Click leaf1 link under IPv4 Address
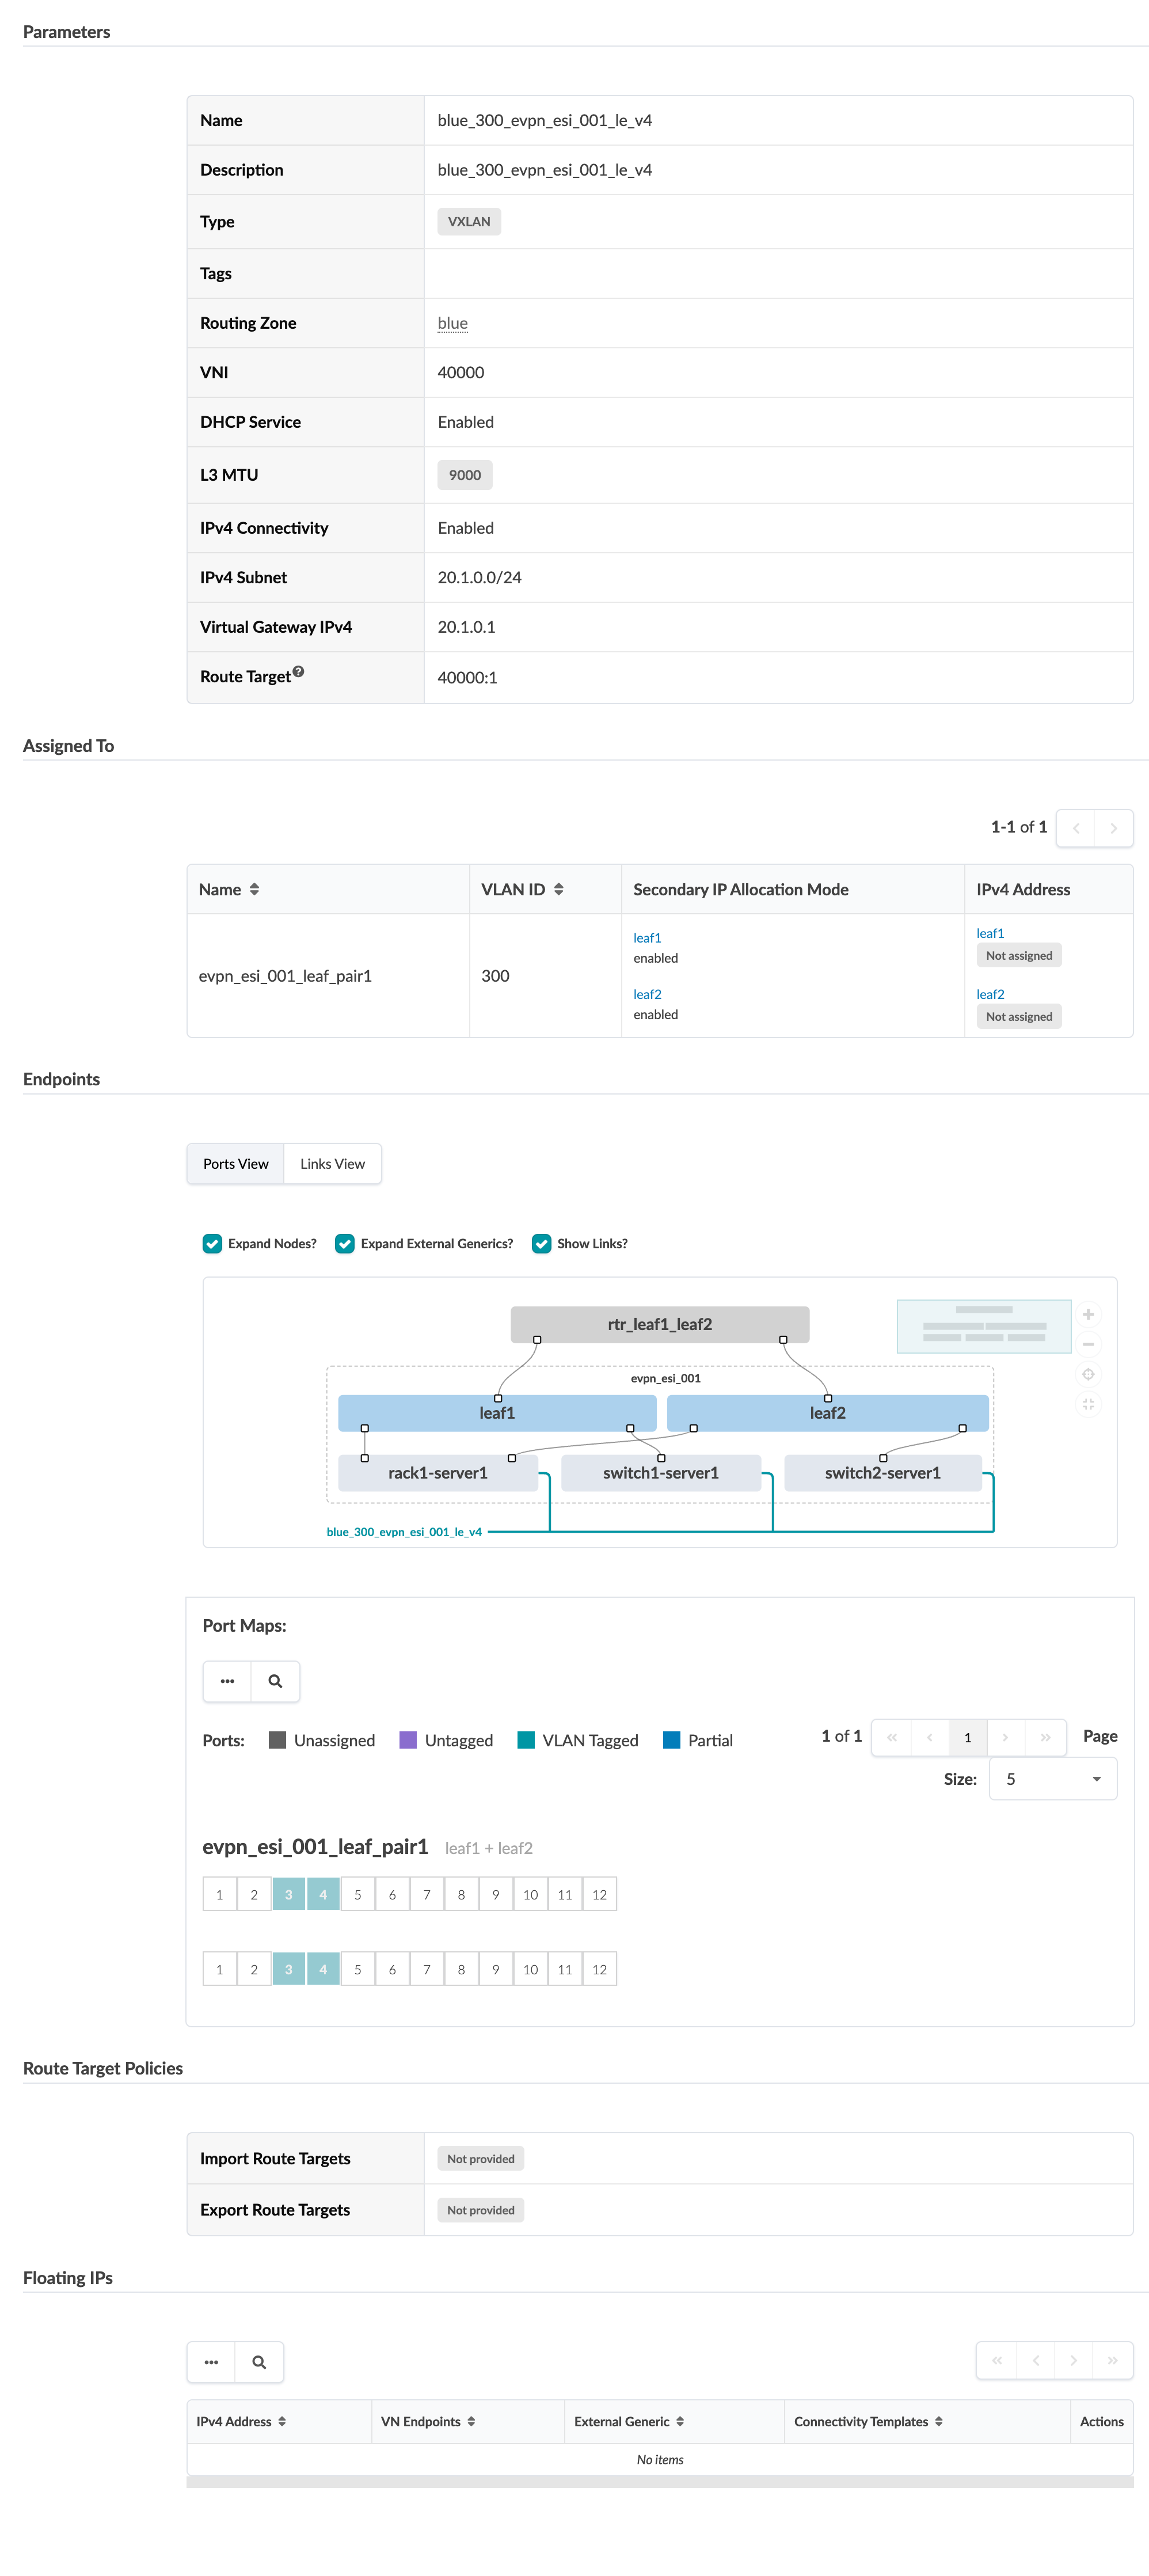 989,933
